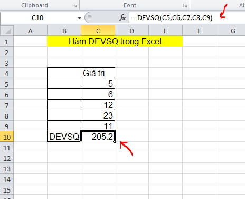Select row 7 header
The height and width of the screenshot is (199, 245).
pyautogui.click(x=7, y=105)
